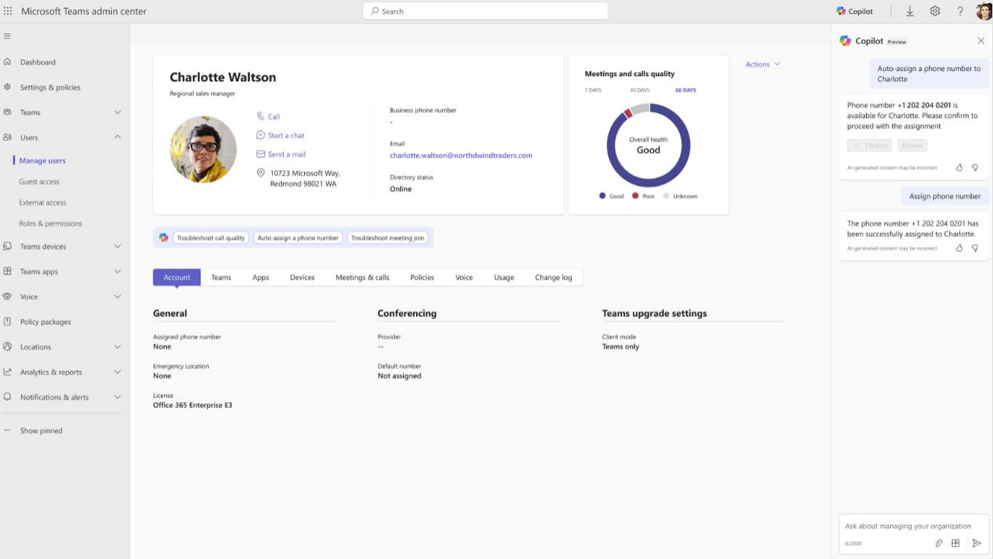
Task: Open Manage users in sidebar
Action: [x=42, y=160]
